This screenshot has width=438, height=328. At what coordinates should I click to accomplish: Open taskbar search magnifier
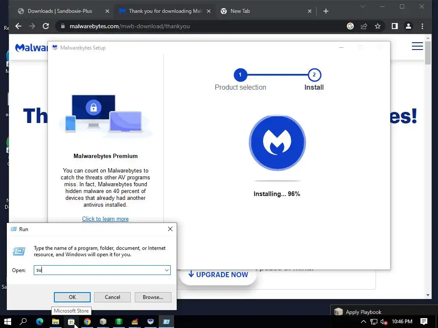tap(24, 322)
